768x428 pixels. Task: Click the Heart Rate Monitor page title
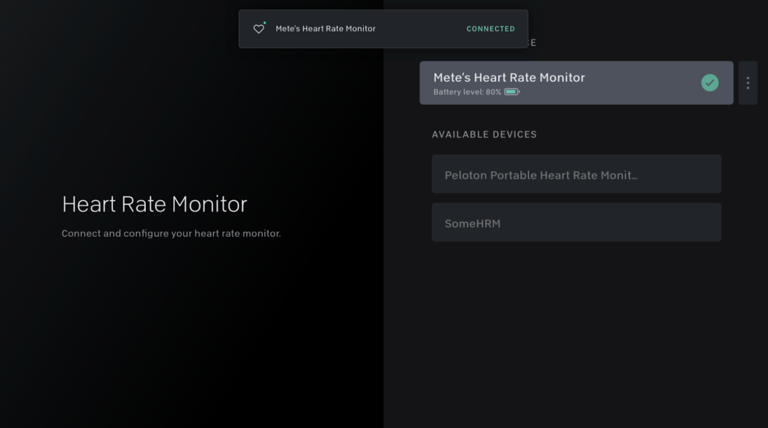pos(154,204)
